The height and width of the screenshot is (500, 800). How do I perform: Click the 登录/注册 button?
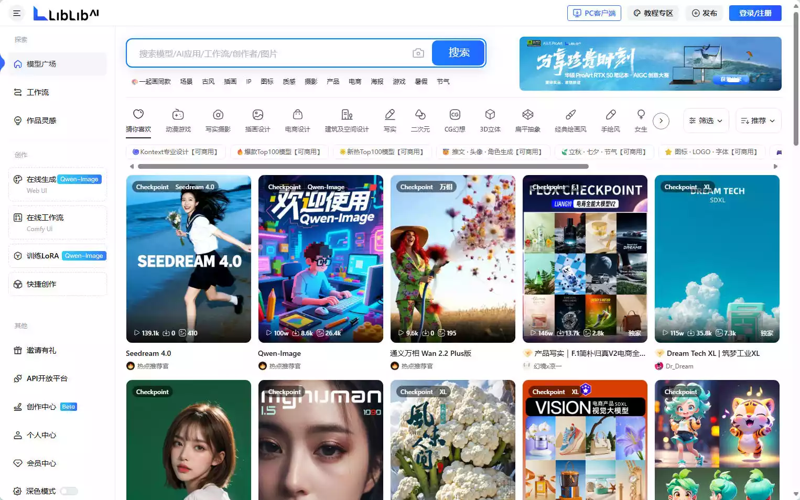[x=755, y=13]
